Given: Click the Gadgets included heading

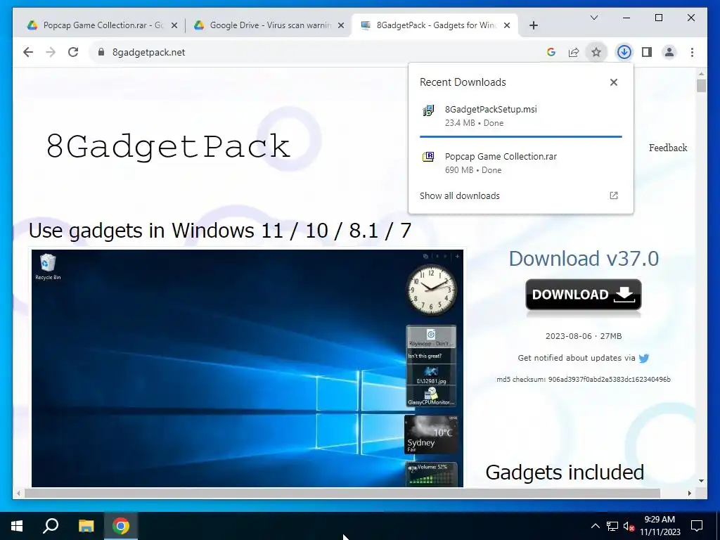Looking at the screenshot, I should (x=565, y=472).
